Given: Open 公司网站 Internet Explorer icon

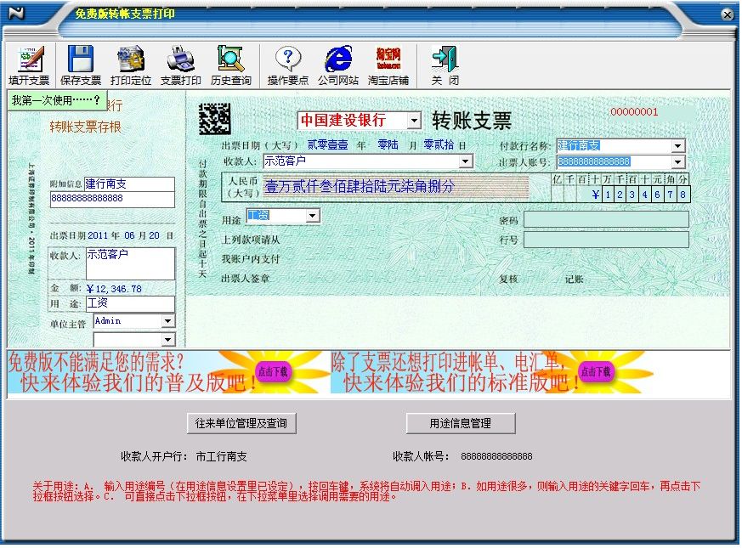Looking at the screenshot, I should 338,59.
